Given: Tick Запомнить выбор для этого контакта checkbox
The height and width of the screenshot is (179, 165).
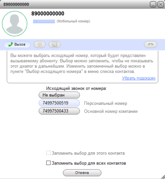Looking at the screenshot, I should point(48,153).
